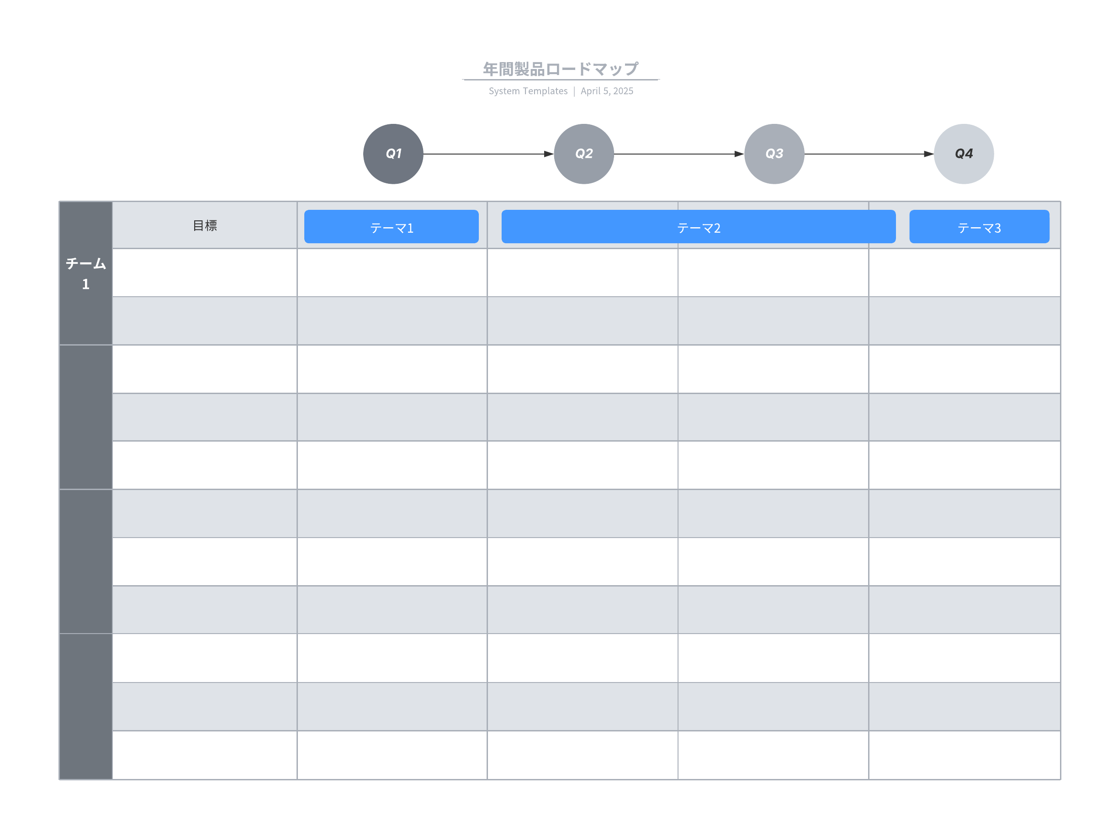1097x816 pixels.
Task: Select the white cell directly below テーマ1
Action: point(392,272)
